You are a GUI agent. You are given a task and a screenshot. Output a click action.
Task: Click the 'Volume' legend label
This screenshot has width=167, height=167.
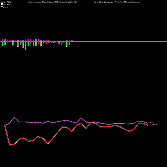[6, 5]
